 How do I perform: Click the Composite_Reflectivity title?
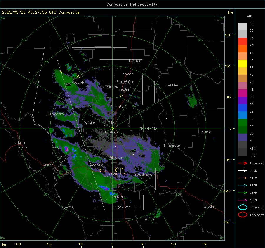click(x=132, y=4)
